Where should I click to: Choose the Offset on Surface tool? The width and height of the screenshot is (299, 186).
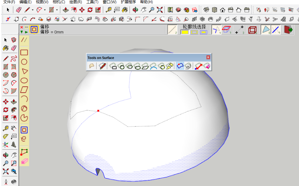tap(179, 66)
